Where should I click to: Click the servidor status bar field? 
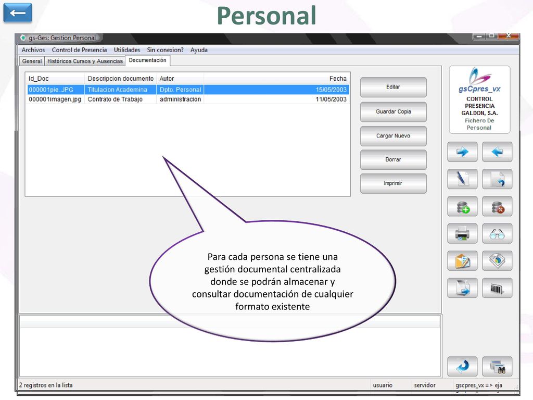[425, 385]
